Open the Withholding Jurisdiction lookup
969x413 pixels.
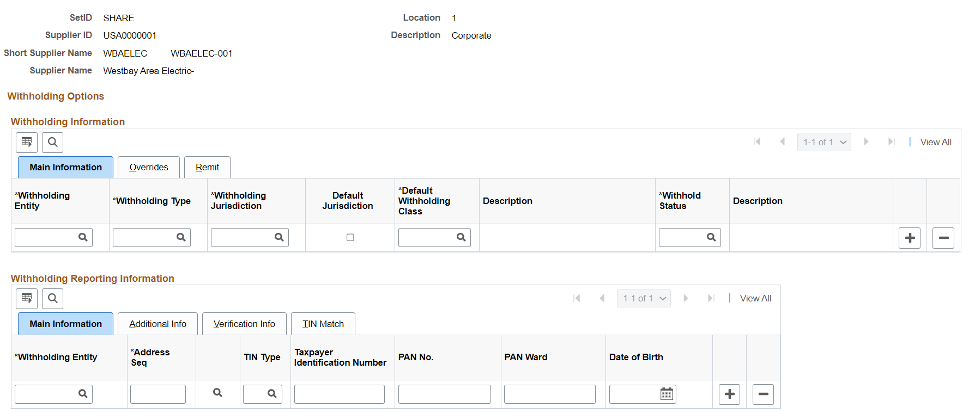pyautogui.click(x=279, y=237)
